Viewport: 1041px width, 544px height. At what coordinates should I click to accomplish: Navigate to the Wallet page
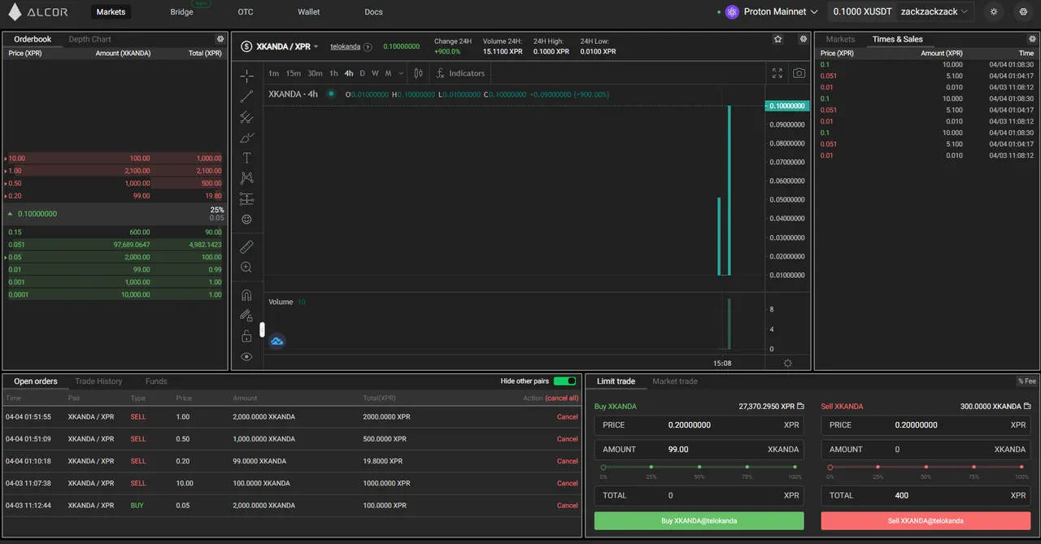309,12
